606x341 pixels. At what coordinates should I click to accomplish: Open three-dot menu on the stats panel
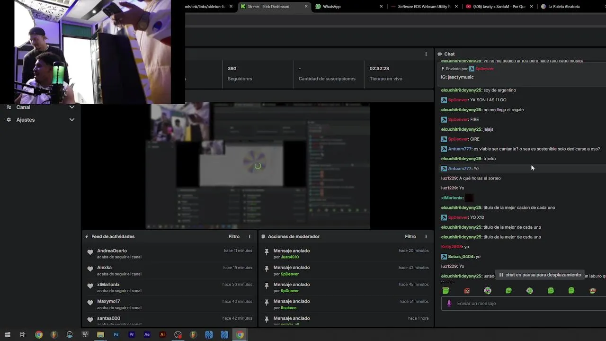pyautogui.click(x=426, y=54)
